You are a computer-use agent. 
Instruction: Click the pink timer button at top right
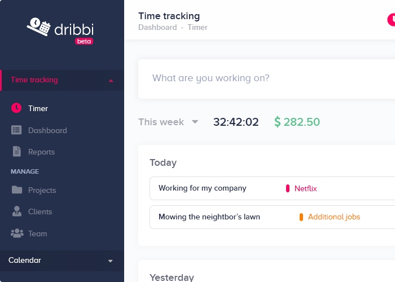tap(391, 20)
